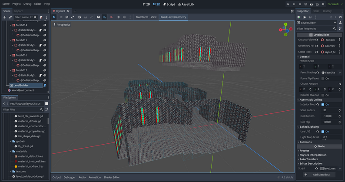The width and height of the screenshot is (345, 182).
Task: Create a new resource in Inspector
Action: point(299,17)
